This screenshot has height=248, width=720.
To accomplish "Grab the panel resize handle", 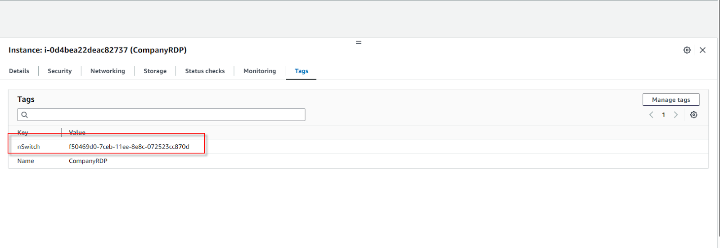I will tap(359, 42).
